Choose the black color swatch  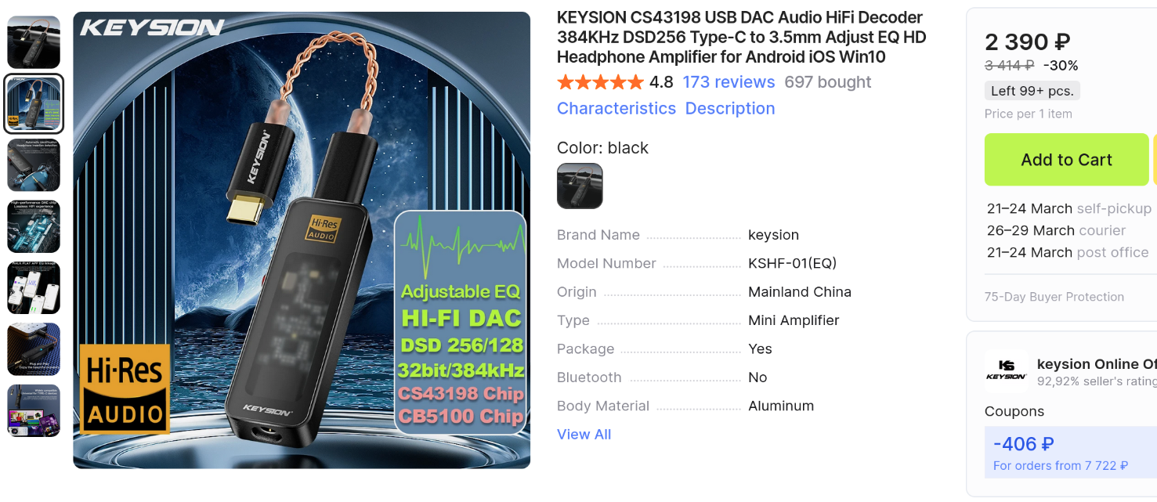coord(580,186)
